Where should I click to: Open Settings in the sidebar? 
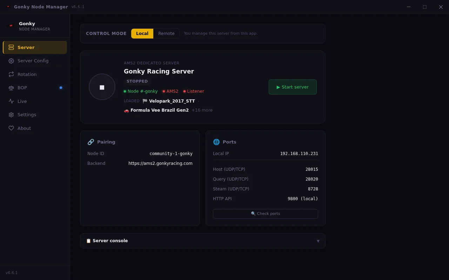(x=35, y=115)
